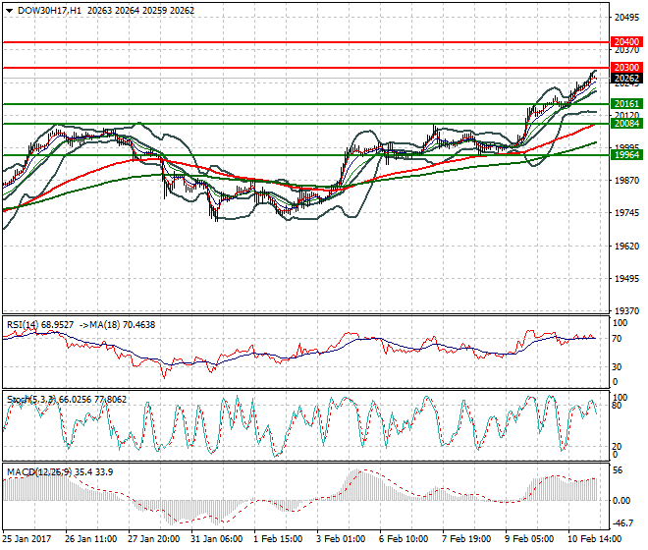Click the 31 Jan 06:00 time axis label

coord(217,539)
